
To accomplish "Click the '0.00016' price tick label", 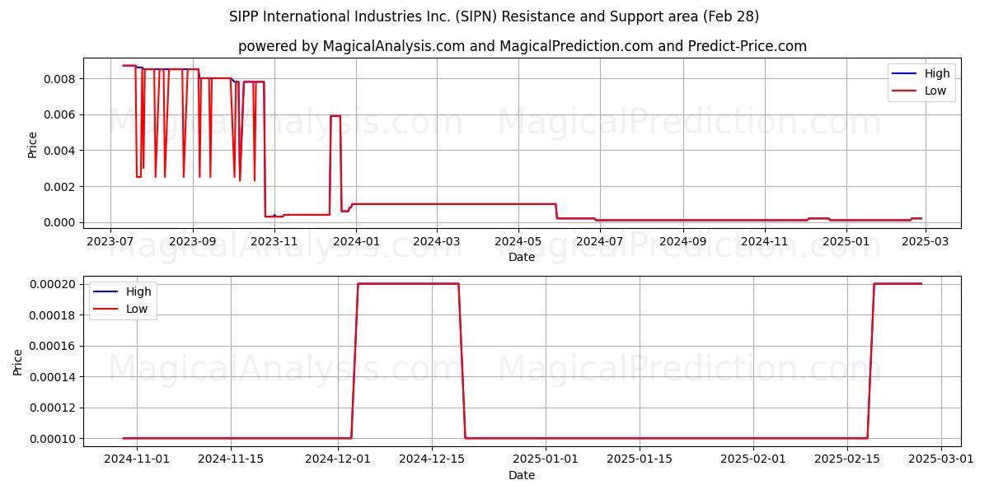I will pos(54,346).
